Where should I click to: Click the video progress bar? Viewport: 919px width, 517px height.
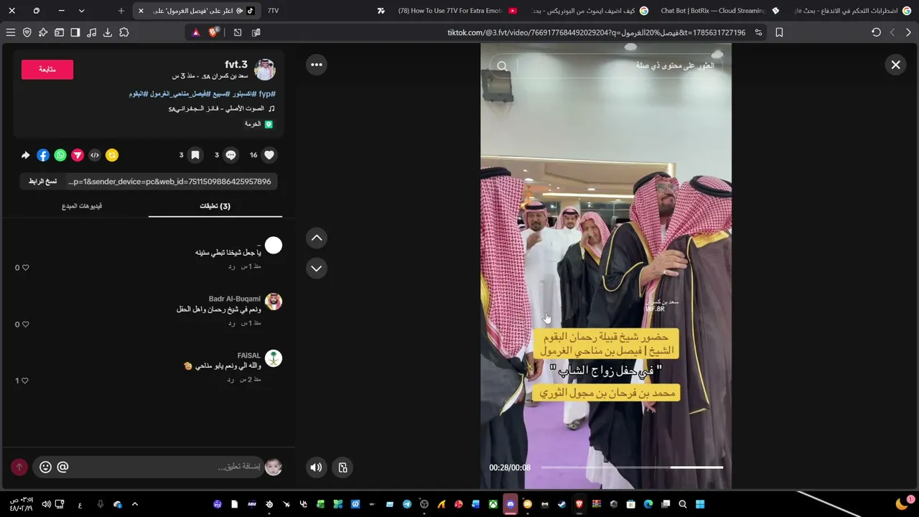point(632,467)
